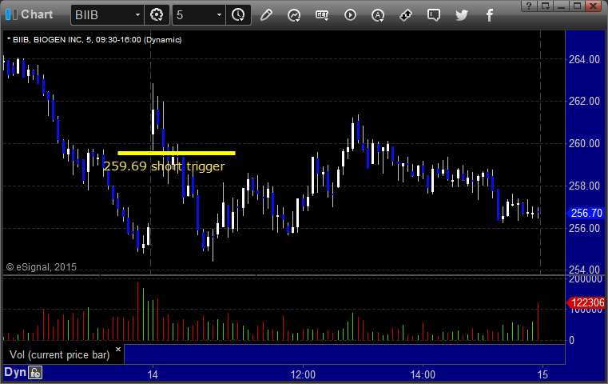Click the 260.00 price axis label

tap(584, 144)
